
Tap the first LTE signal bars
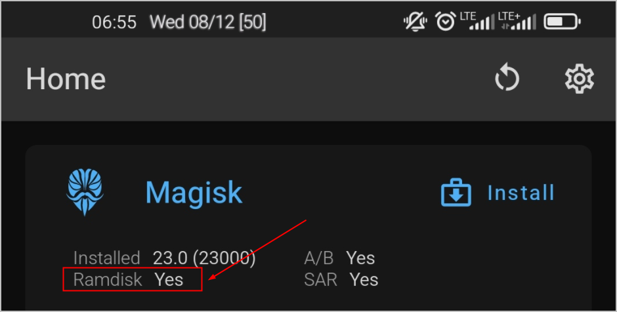click(477, 21)
